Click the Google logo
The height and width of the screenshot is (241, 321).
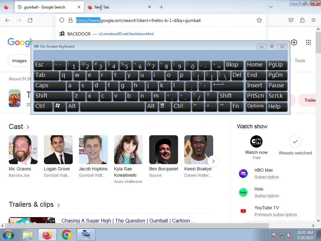[19, 42]
